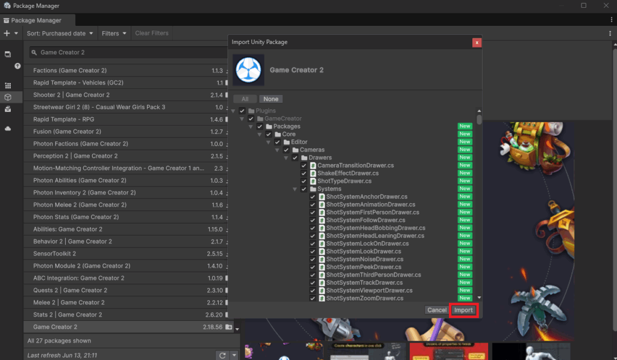Screen dimensions: 617x360
Task: Uncheck CameraTransitionDrawer.cs checkbox
Action: pyautogui.click(x=304, y=166)
